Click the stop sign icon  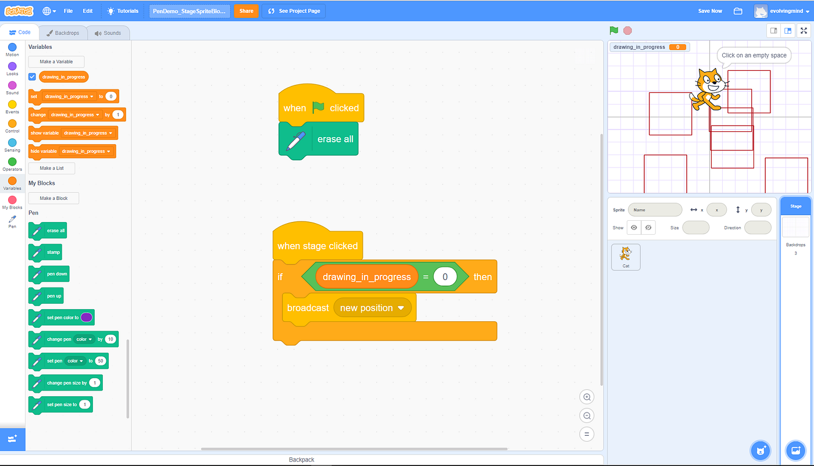coord(627,30)
